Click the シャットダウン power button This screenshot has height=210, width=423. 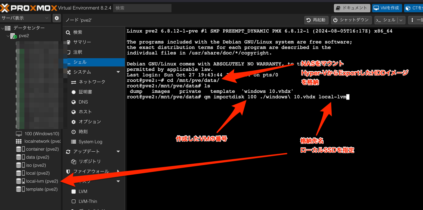click(x=351, y=20)
